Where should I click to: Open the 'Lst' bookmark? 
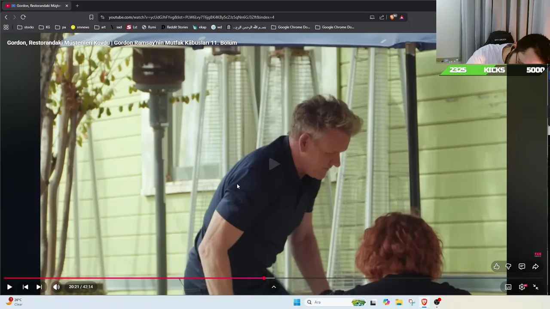(x=132, y=27)
